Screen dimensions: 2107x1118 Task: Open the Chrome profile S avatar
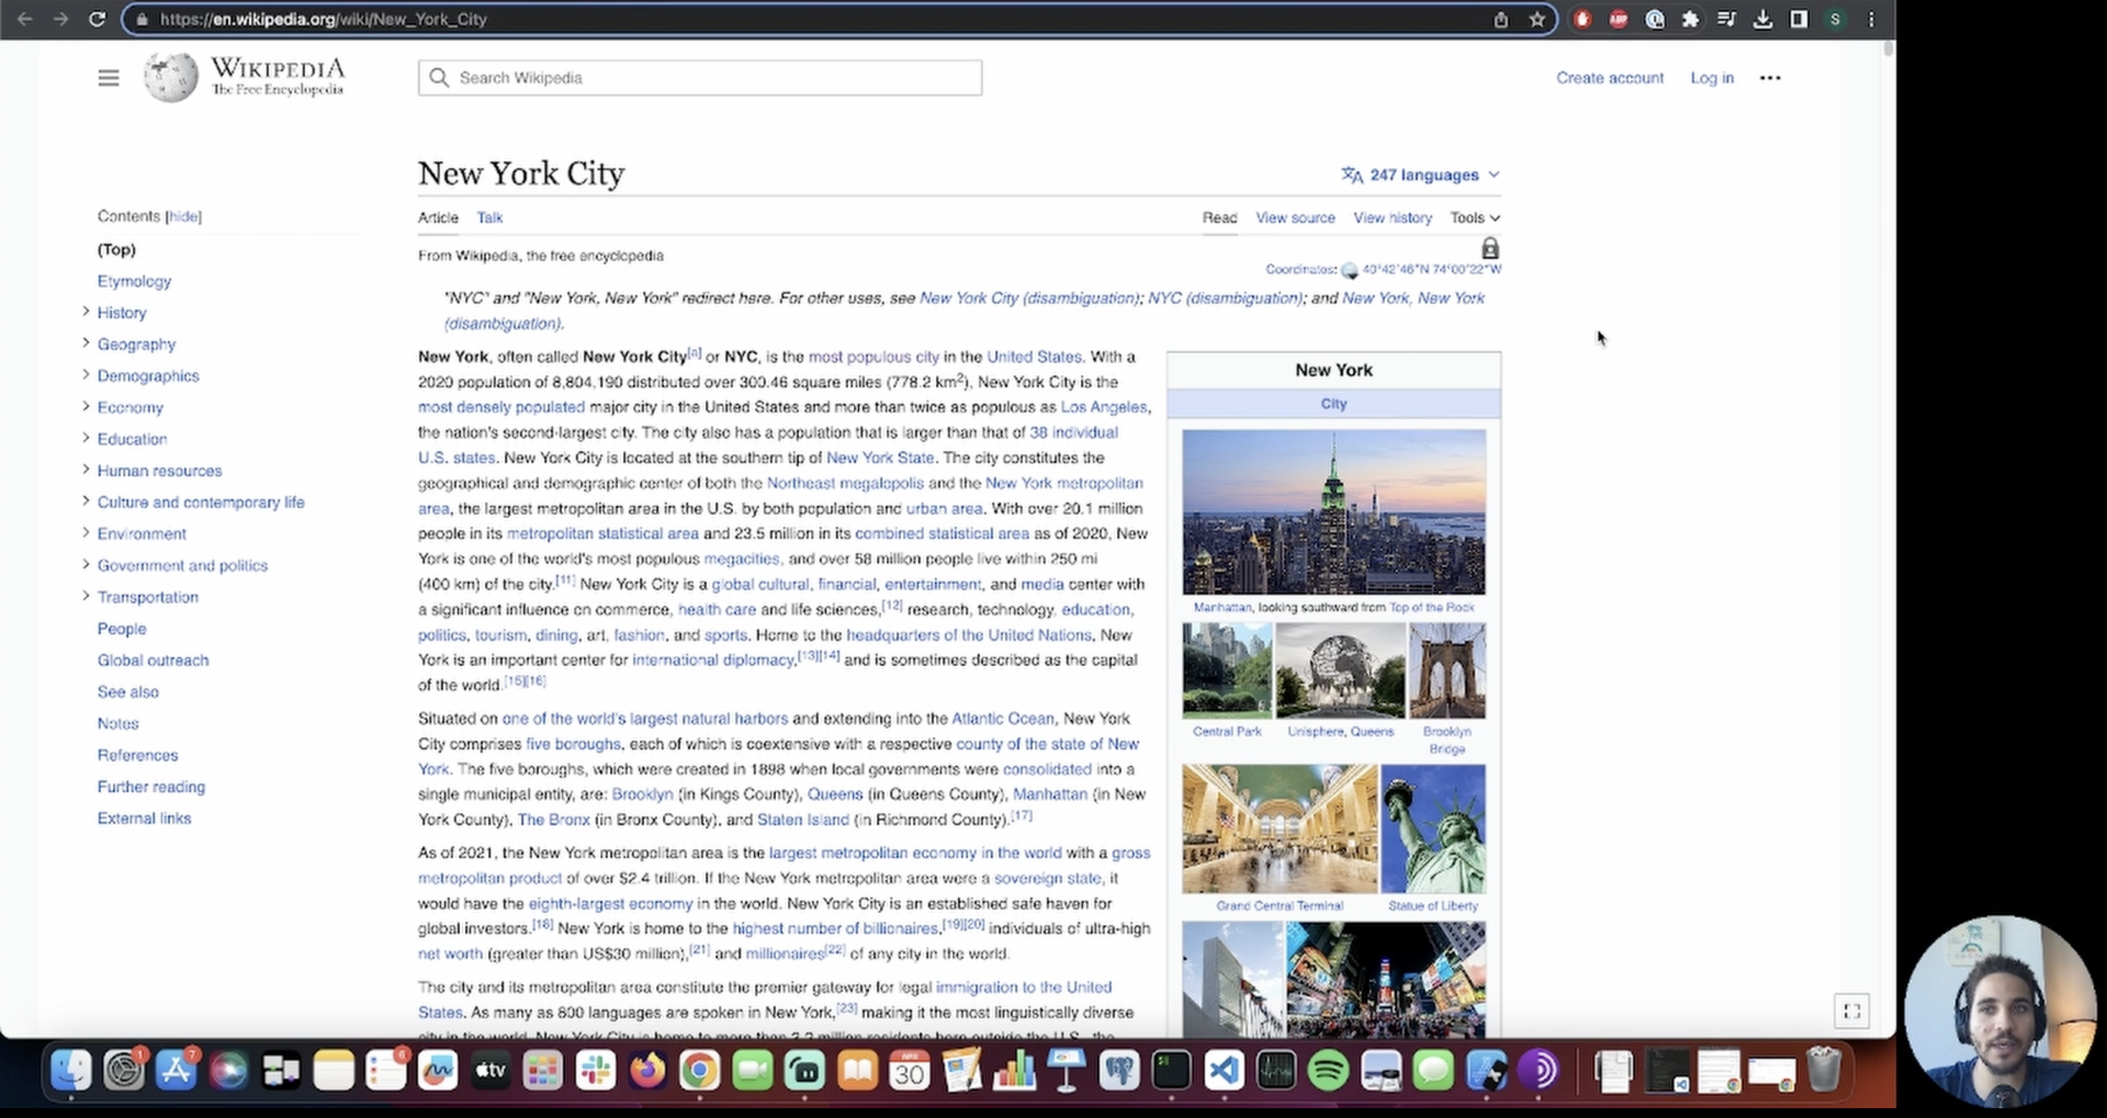point(1834,20)
